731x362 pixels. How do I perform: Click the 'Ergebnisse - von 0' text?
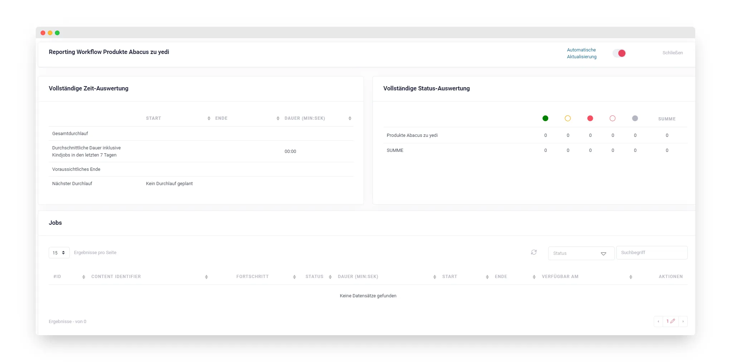click(x=68, y=322)
